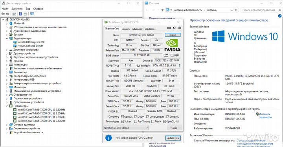Click the Аудиовходы и аудиовыходы speaker icon
The height and width of the screenshot is (147, 283).
tap(11, 31)
